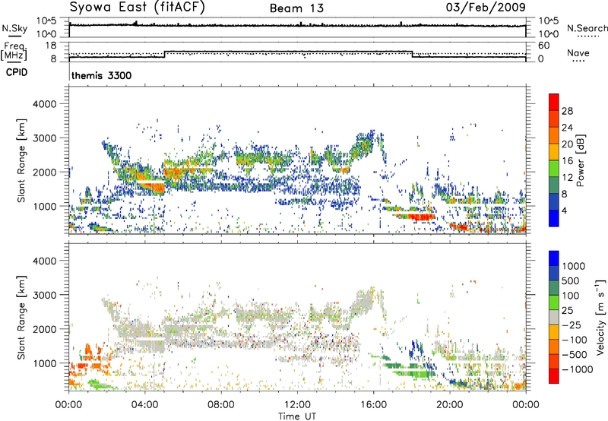Click the 'Velocity [m s-1]' color bar label

pos(600,317)
